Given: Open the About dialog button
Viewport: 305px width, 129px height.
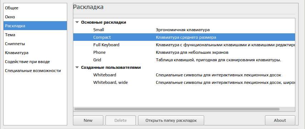Looking at the screenshot, I should (280, 120).
